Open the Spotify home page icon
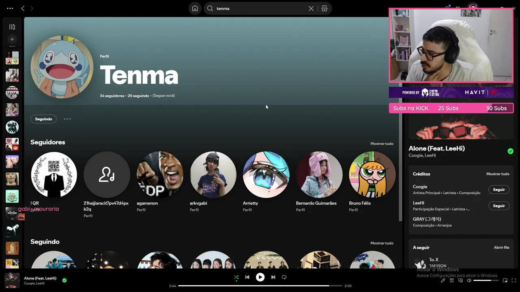 [x=195, y=9]
